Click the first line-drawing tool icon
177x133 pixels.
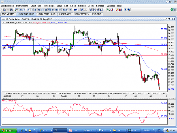coord(91,10)
